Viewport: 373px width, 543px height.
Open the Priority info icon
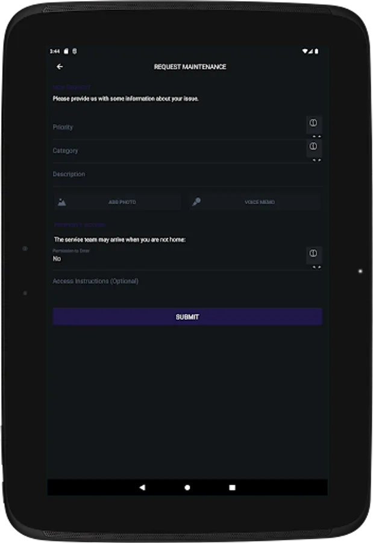(x=313, y=123)
